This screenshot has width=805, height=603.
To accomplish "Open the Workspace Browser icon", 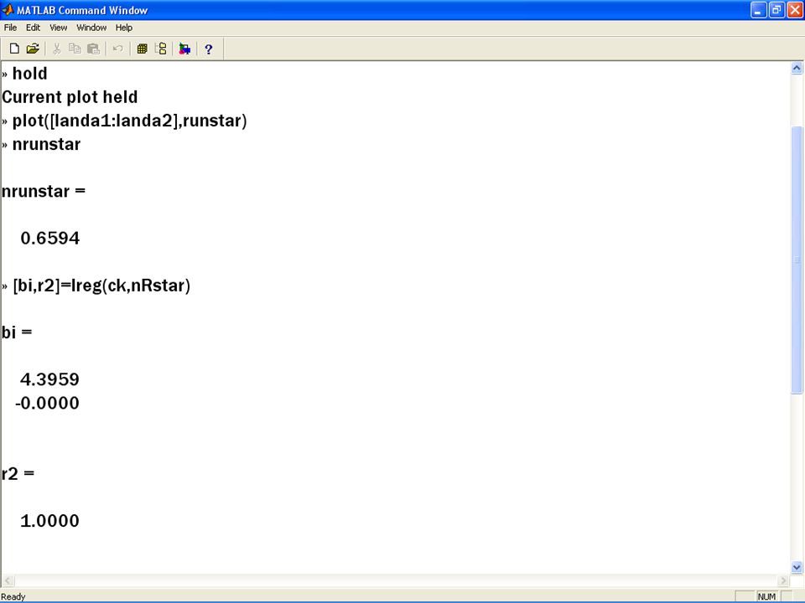I will click(x=143, y=49).
